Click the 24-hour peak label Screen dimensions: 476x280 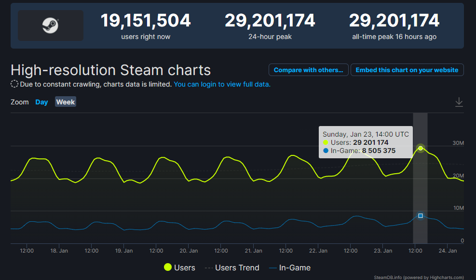pyautogui.click(x=270, y=37)
